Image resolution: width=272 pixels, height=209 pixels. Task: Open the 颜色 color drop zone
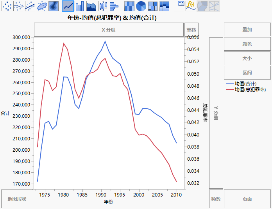(247, 44)
